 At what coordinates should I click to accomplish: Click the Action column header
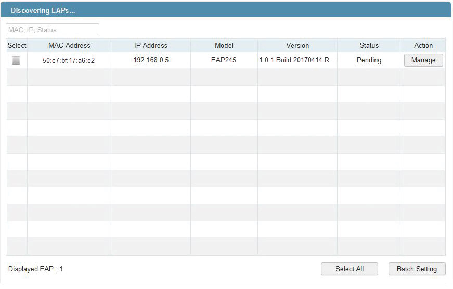pyautogui.click(x=423, y=45)
